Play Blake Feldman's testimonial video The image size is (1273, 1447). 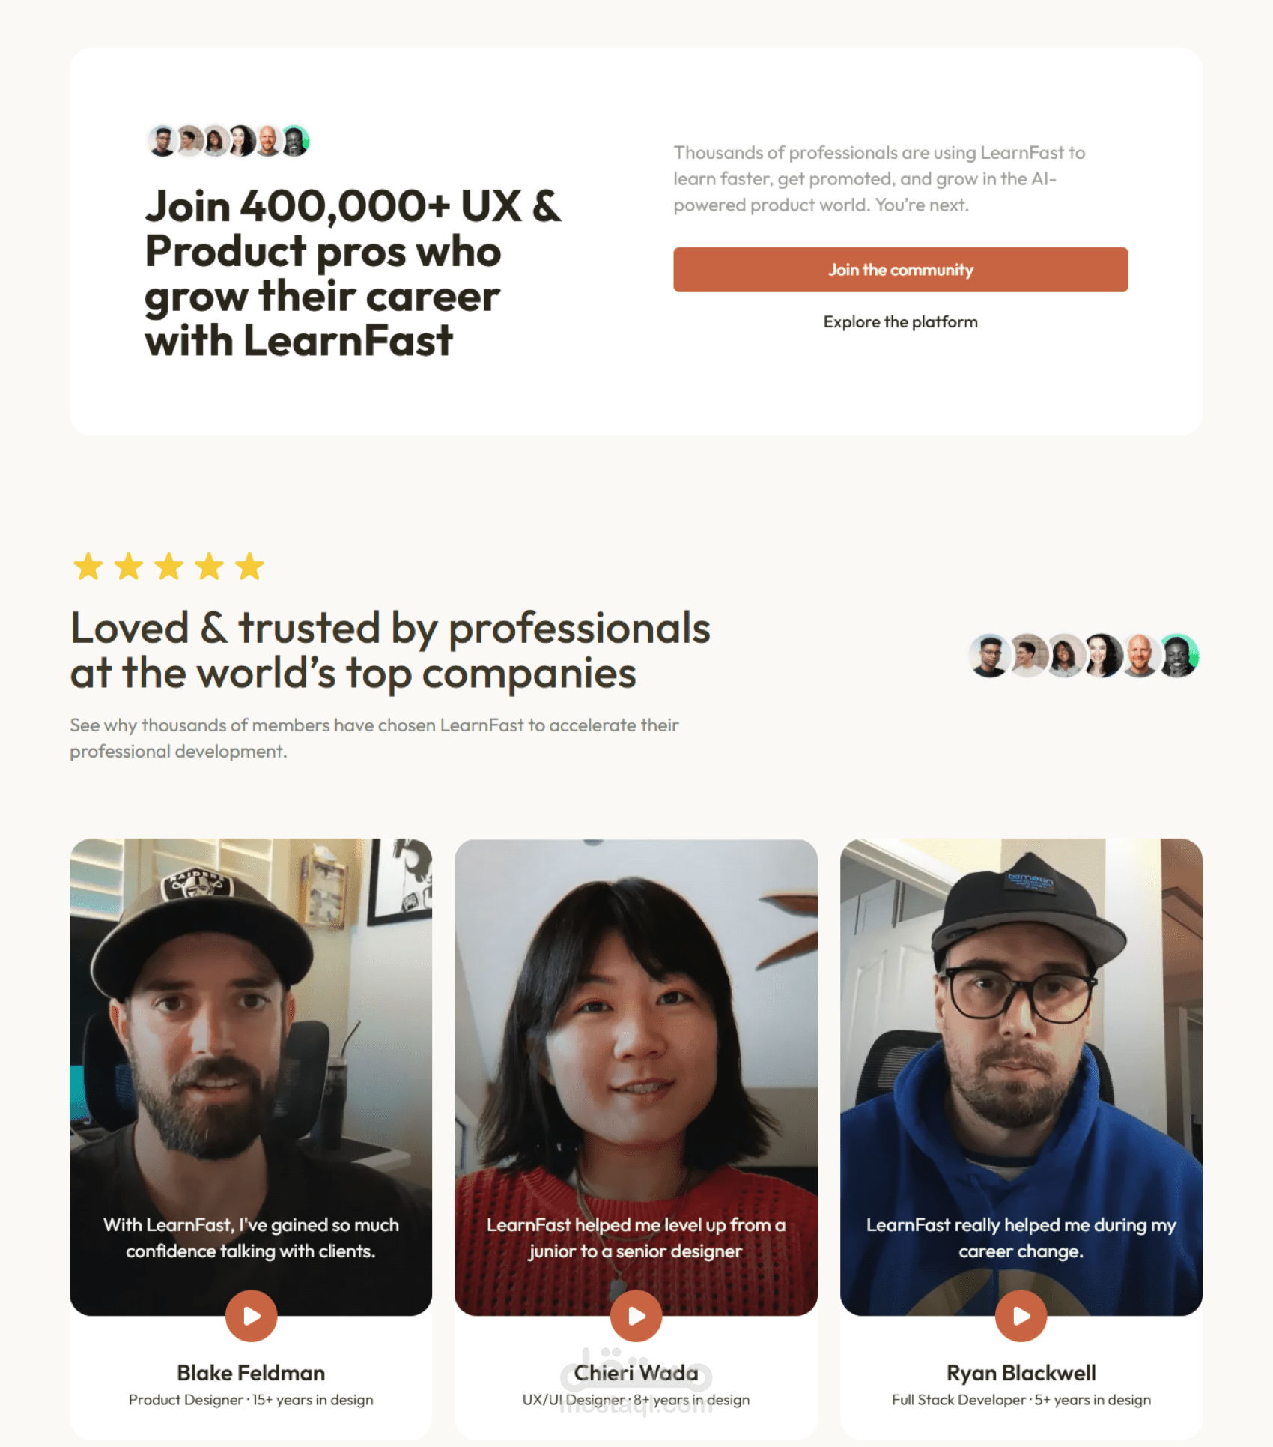pos(252,1316)
